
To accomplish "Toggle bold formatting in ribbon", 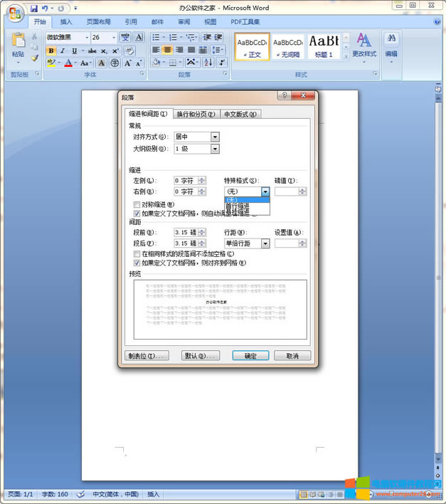I will (51, 51).
